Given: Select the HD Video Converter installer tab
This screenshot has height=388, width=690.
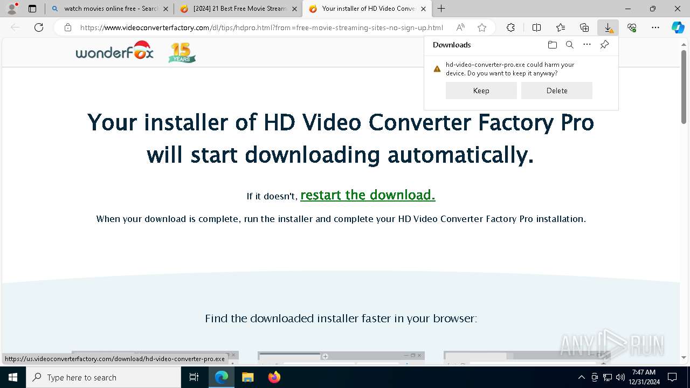Looking at the screenshot, I should click(368, 9).
